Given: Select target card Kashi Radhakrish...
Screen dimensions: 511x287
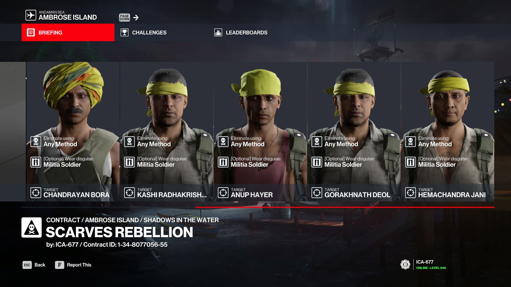Looking at the screenshot, I should 167,132.
